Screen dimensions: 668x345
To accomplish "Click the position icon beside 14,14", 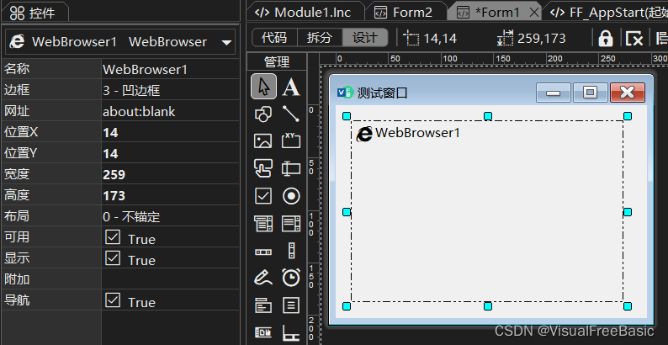I will (411, 39).
